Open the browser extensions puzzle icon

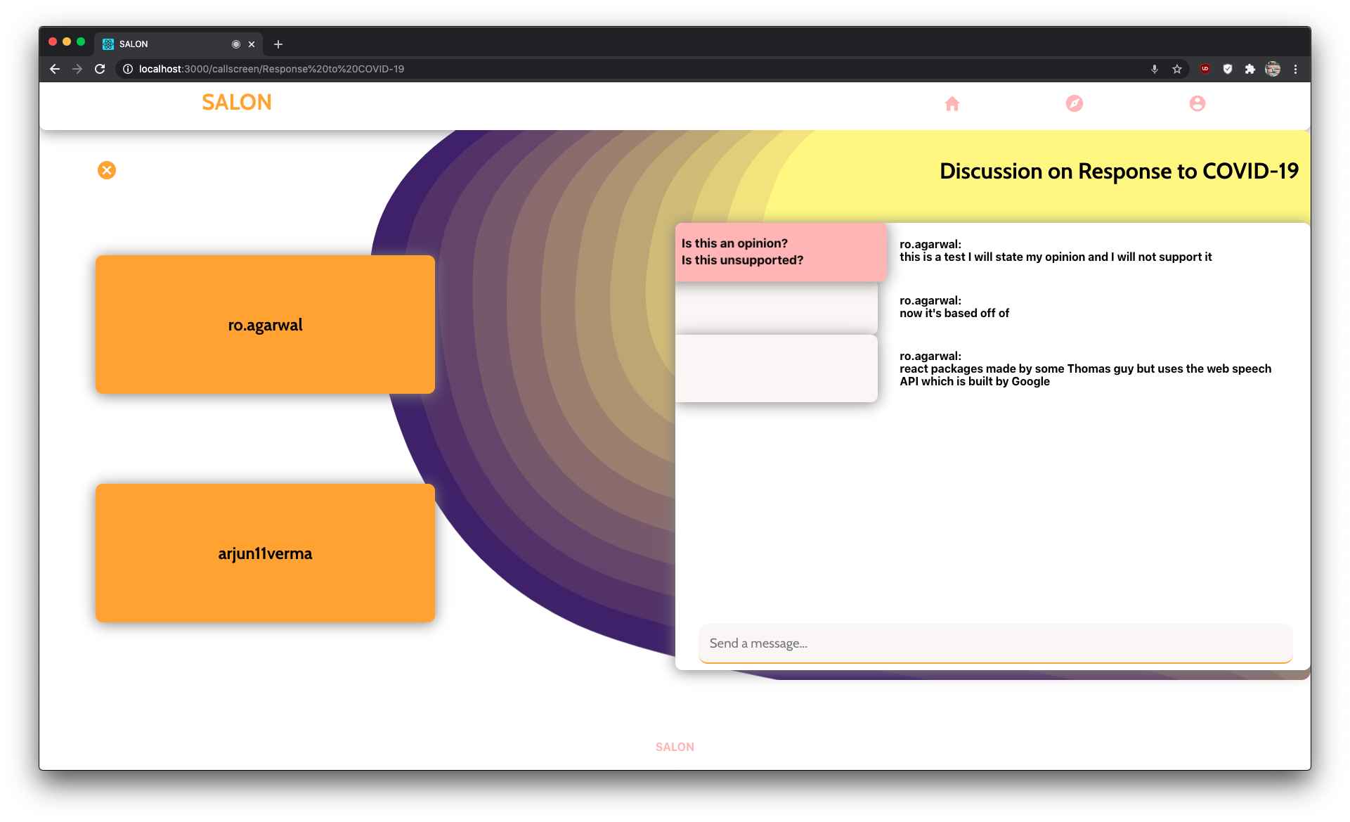1250,69
